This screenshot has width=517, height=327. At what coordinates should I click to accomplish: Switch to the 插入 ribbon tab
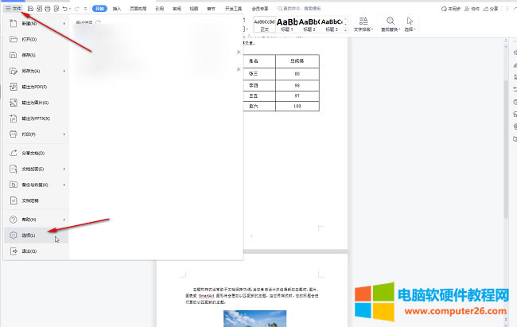(x=117, y=8)
